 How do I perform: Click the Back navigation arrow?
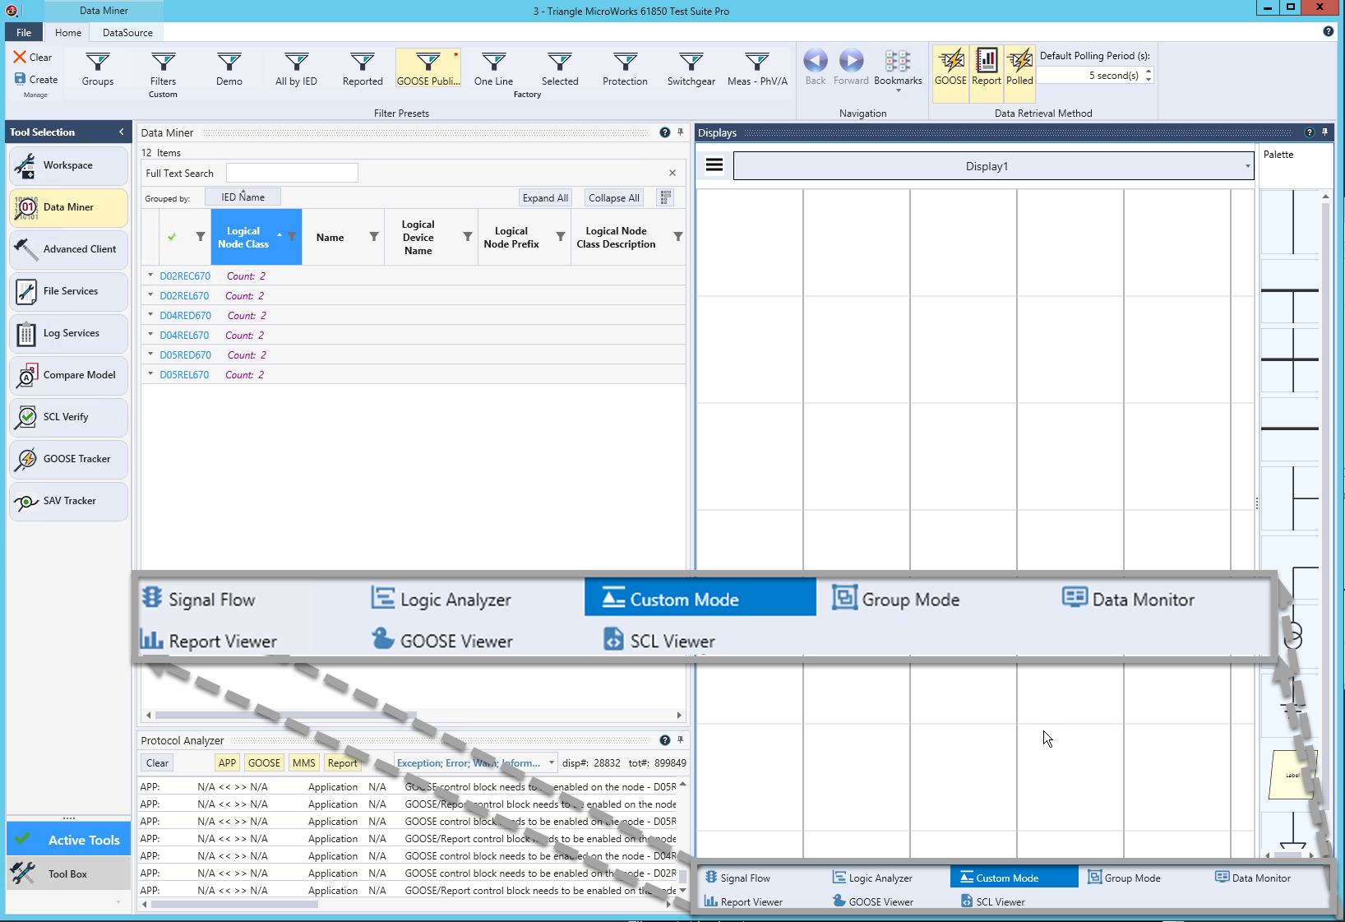815,67
